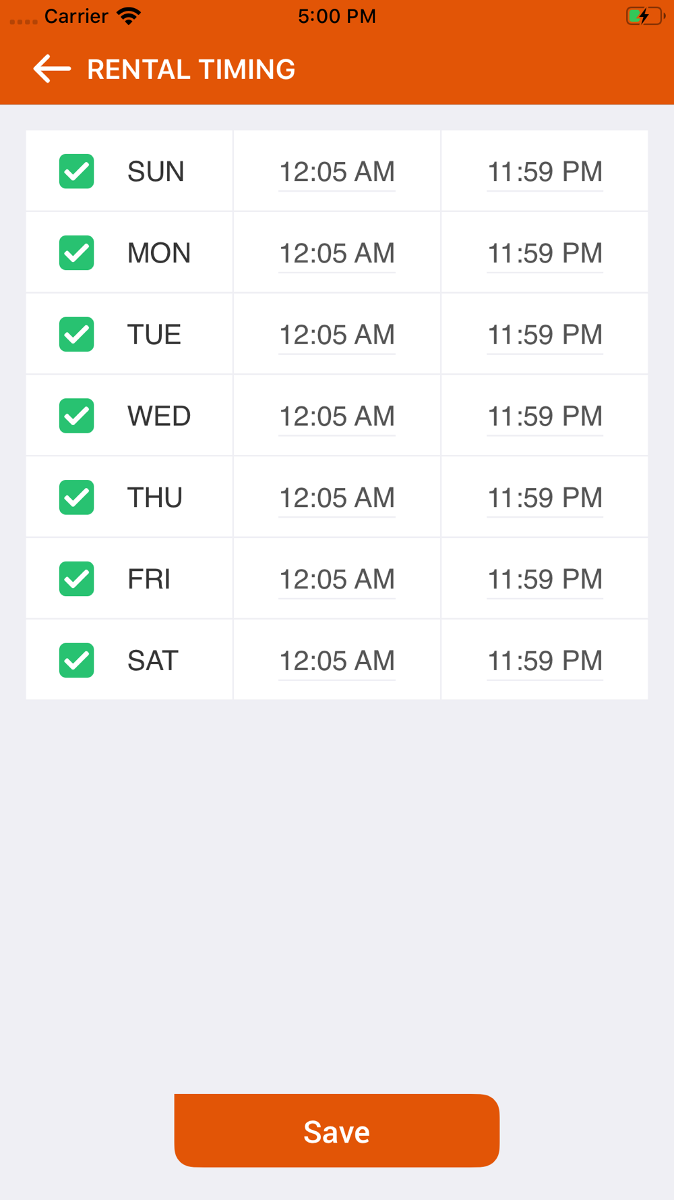Tap the Wi-Fi status icon
This screenshot has width=674, height=1200.
(128, 16)
